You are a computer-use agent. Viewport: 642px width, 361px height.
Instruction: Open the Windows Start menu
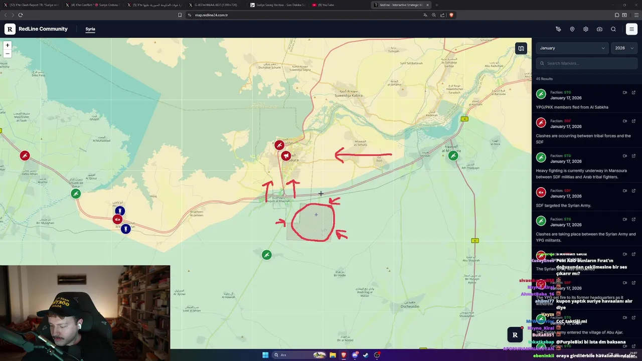coord(265,355)
